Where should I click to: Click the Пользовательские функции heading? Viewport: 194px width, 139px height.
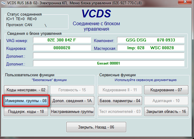[x=30, y=75]
